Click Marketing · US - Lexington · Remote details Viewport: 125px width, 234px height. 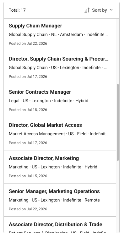click(54, 200)
